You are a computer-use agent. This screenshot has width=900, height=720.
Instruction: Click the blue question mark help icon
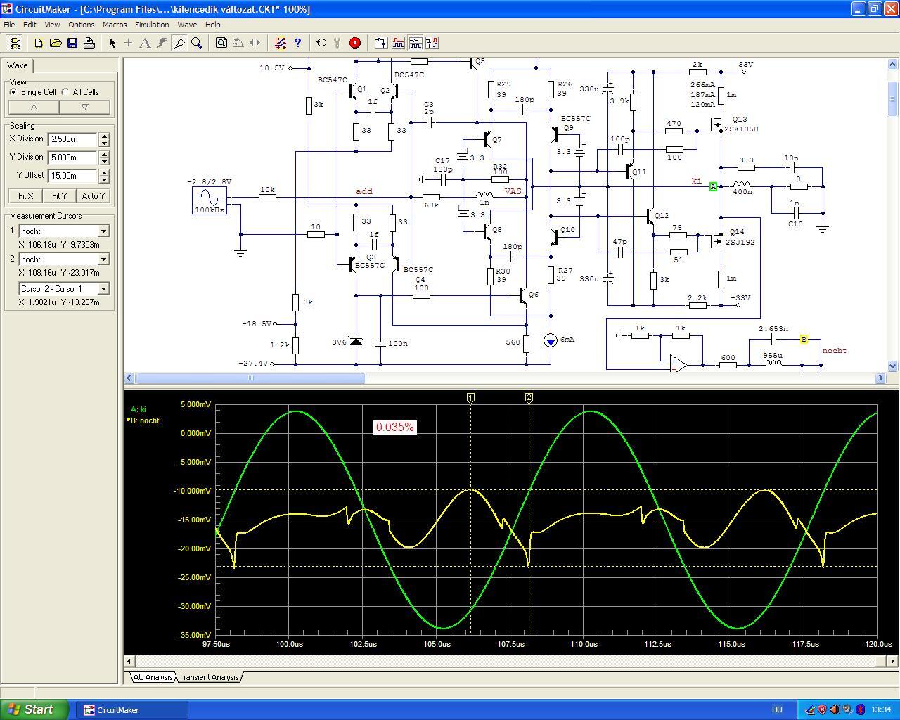click(x=297, y=43)
